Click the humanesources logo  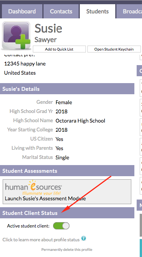coord(34,187)
